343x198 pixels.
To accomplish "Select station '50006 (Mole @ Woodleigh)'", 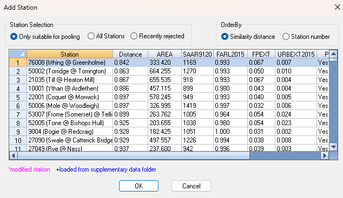I will [70, 106].
